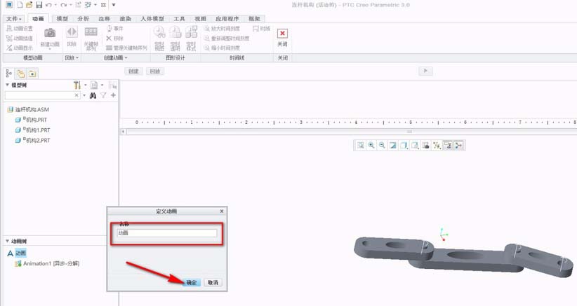Viewport: 577px width, 306px height.
Task: Click the 关键帧序列 icon in ribbon
Action: 91,32
